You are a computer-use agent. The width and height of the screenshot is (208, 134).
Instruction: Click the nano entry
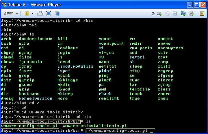pyautogui.click(x=104, y=62)
